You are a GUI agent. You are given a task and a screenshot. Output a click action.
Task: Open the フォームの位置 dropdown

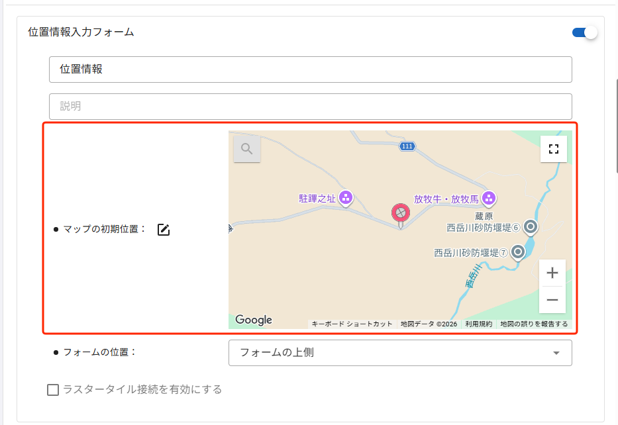point(400,353)
